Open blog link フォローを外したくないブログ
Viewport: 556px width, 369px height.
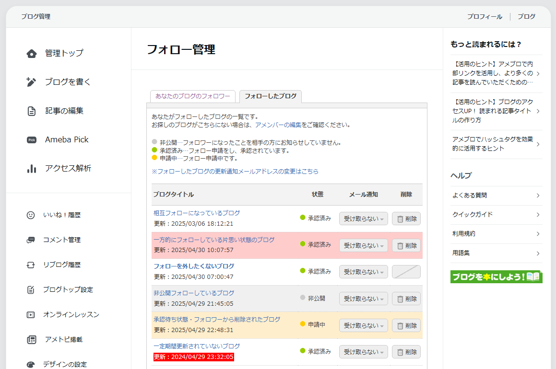[x=194, y=266]
